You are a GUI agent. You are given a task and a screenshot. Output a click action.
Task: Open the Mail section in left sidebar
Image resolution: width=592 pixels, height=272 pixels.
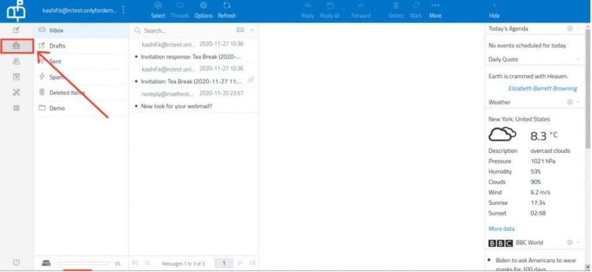tap(16, 46)
